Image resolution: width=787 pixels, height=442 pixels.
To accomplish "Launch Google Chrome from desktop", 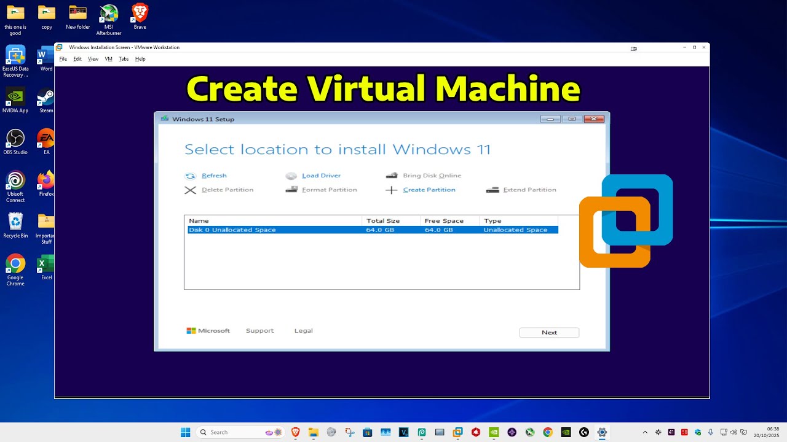I will tap(15, 270).
